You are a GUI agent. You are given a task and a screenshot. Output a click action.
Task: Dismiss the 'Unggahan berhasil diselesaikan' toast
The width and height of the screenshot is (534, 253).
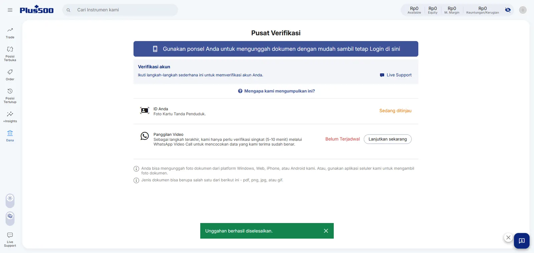(x=326, y=231)
